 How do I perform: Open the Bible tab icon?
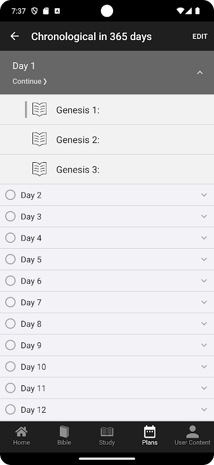[x=64, y=431]
